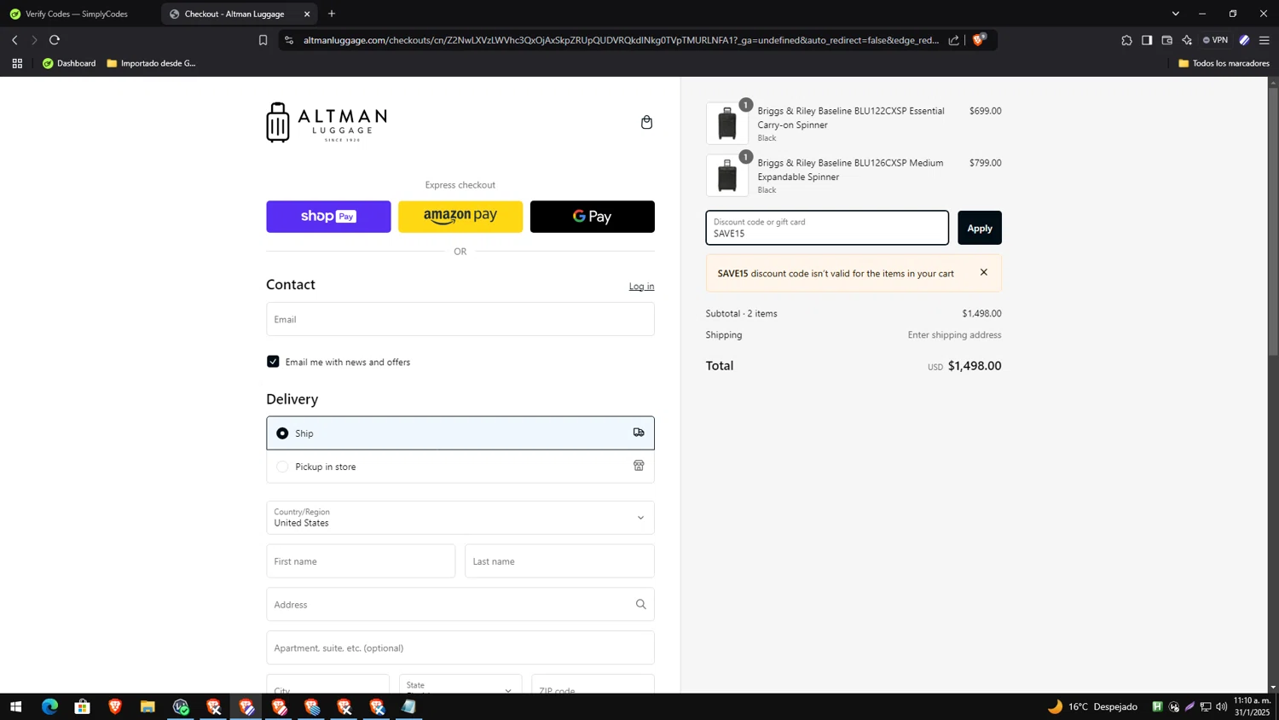1279x720 pixels.
Task: Open the Dashboard bookmark
Action: pos(69,63)
